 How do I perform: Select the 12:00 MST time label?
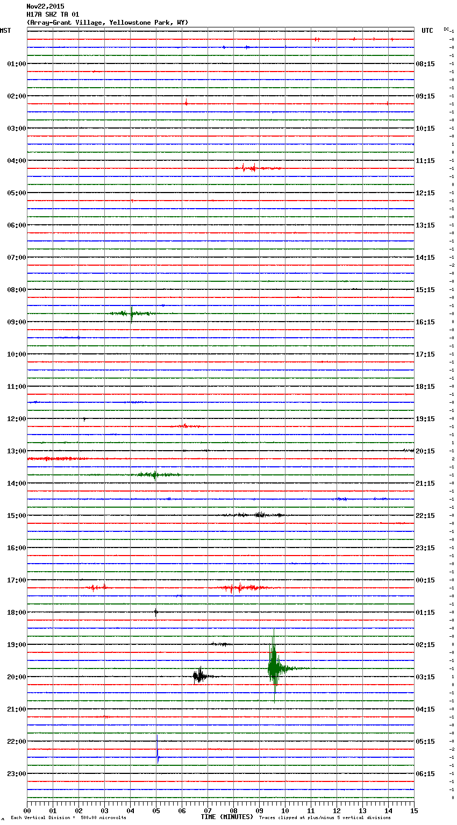click(x=16, y=419)
